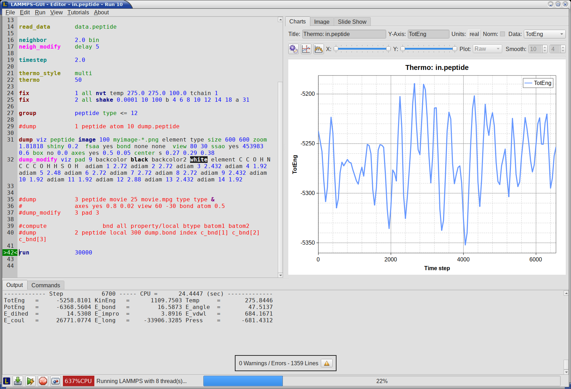The height and width of the screenshot is (389, 571).
Task: Open the File menu
Action: pyautogui.click(x=10, y=12)
